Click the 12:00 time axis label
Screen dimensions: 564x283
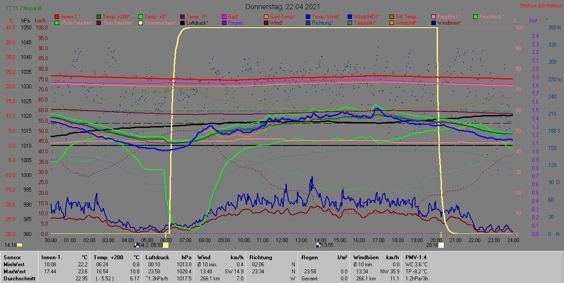pos(282,240)
